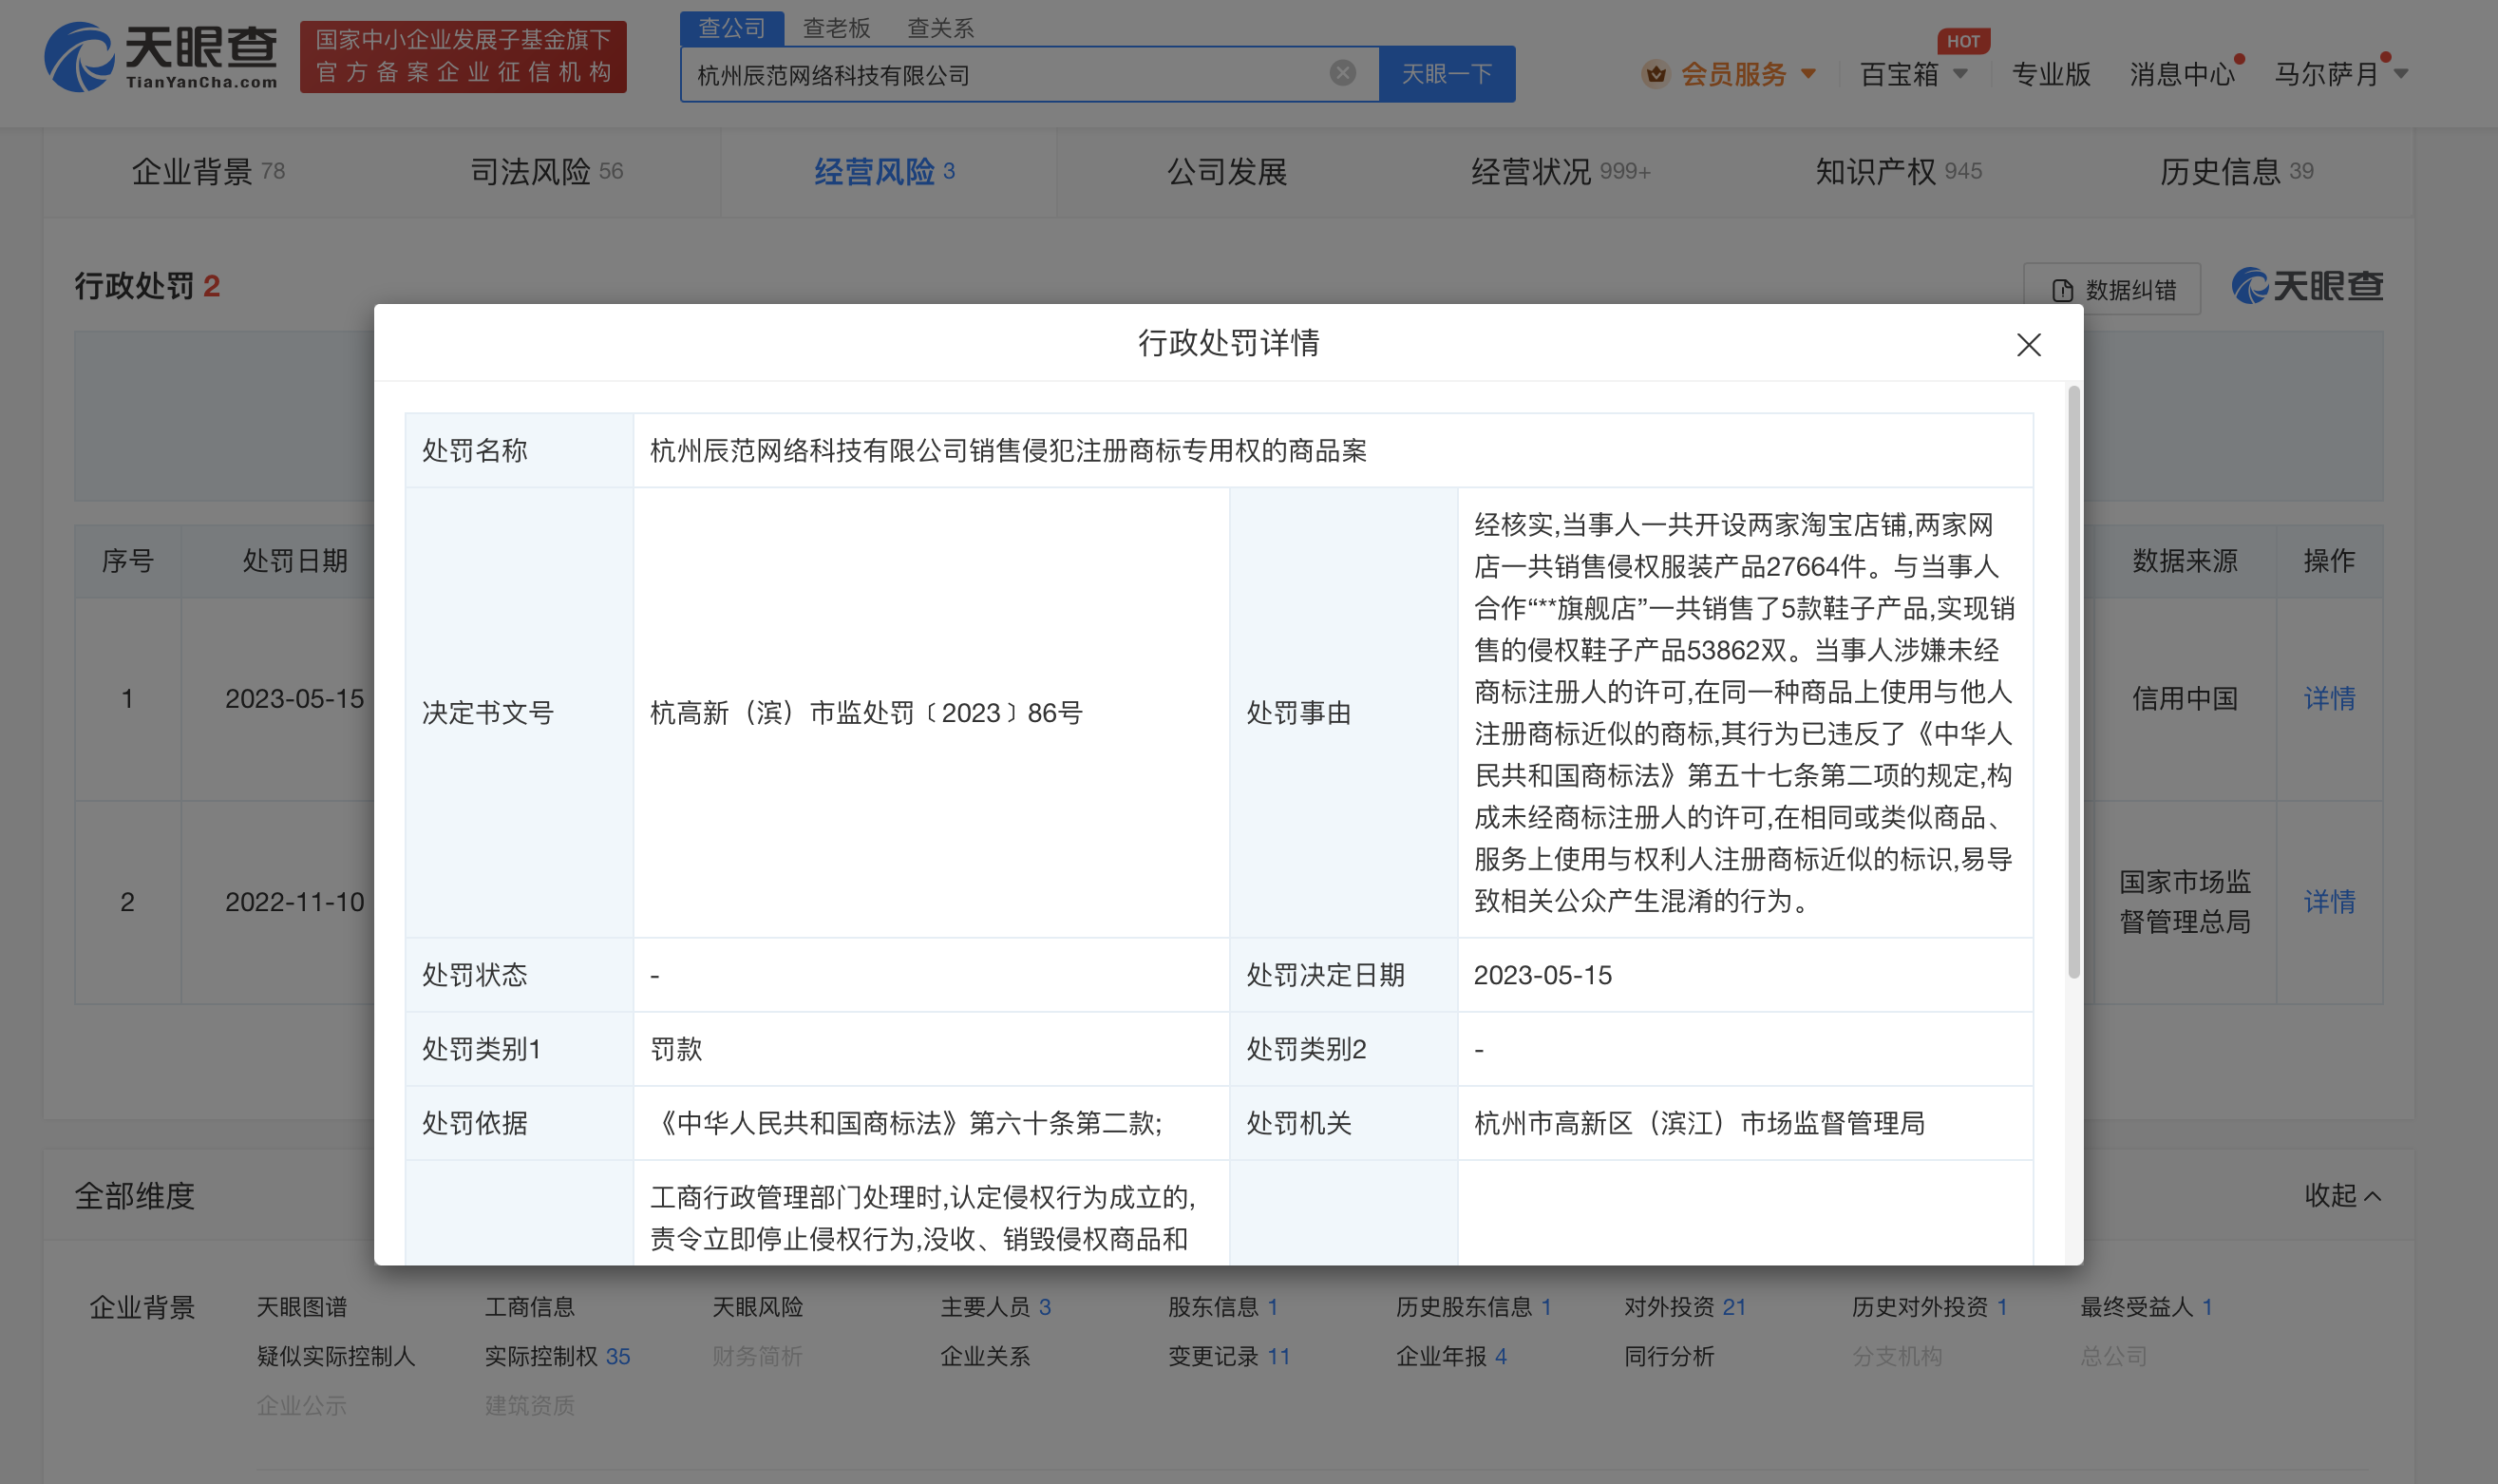Open 天眼风险 link

tap(757, 1306)
